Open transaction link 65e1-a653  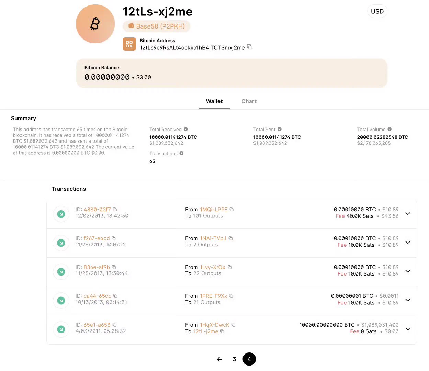97,325
